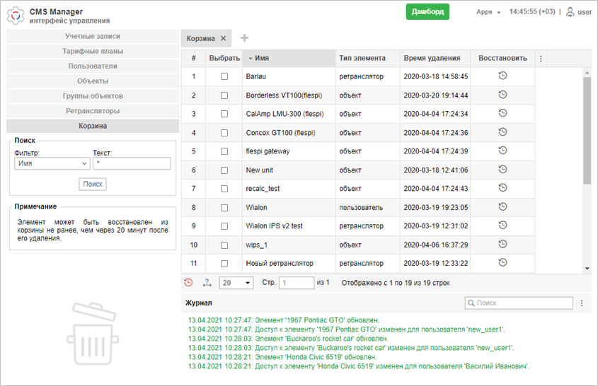
Task: Open the Фильтр dropdown showing Имя
Action: tap(52, 163)
